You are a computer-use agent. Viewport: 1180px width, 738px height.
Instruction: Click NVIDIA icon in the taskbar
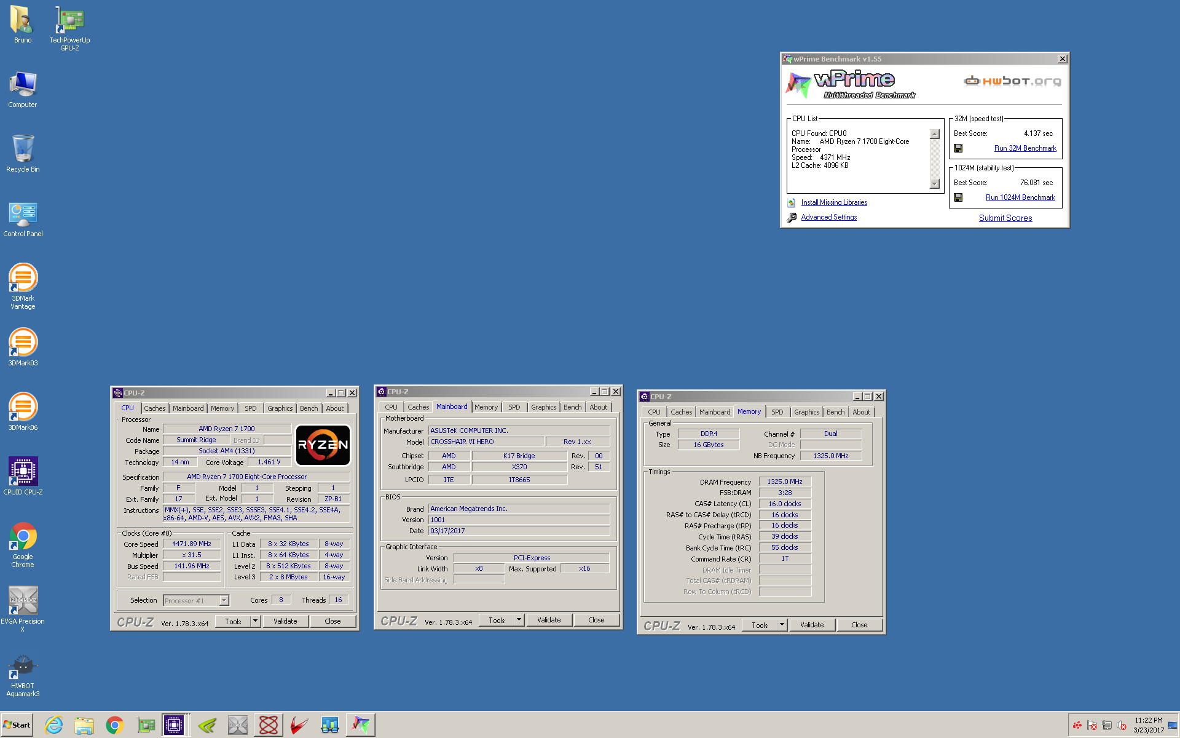[207, 725]
